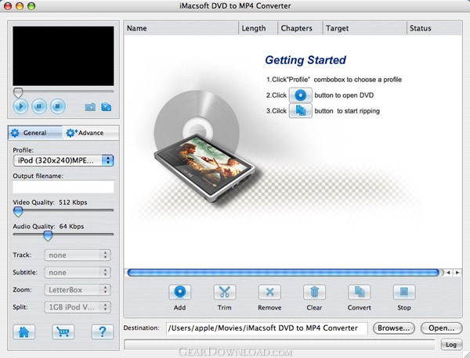470x358 pixels.
Task: Open the Profile combobox
Action: click(63, 160)
